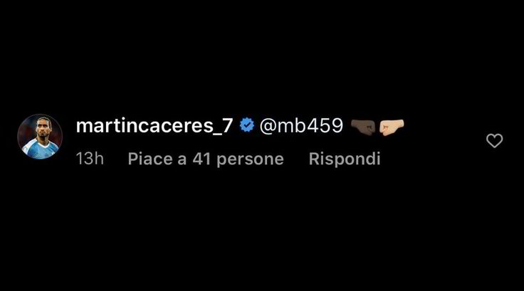Go to the commenter's profile via name
Screen dimensions: 524x291
154,126
